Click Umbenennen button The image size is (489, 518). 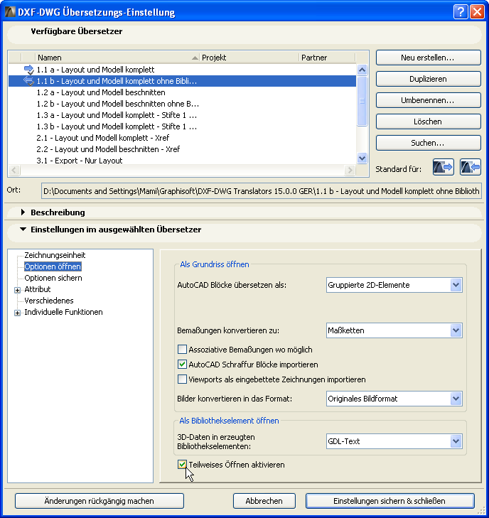coord(428,100)
